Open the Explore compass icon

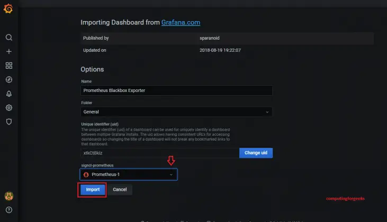(8, 80)
